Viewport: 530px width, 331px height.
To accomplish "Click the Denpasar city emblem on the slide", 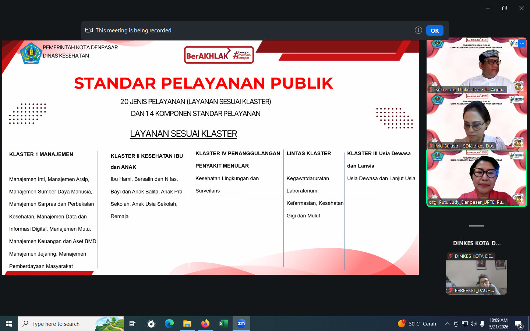I will (31, 54).
